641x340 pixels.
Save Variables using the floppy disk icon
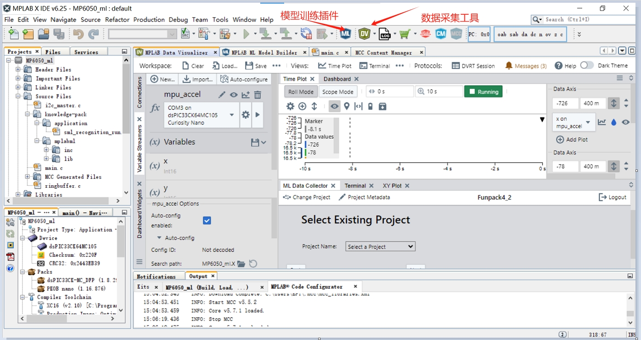[255, 142]
